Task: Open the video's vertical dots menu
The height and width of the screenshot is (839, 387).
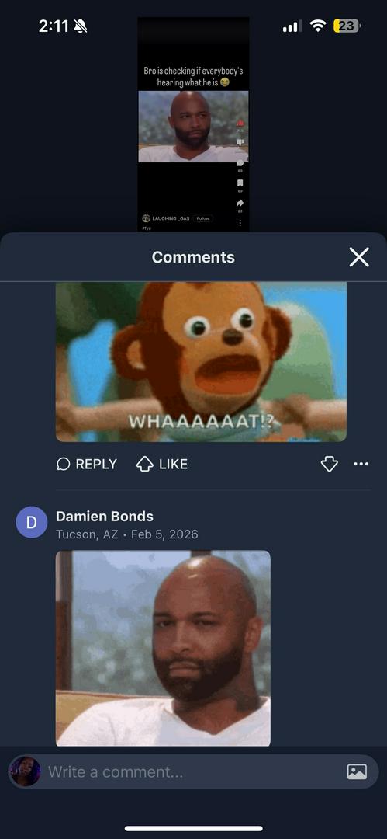Action: tap(240, 223)
